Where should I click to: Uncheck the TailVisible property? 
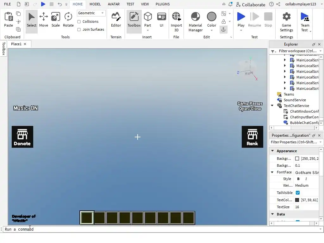point(298,193)
